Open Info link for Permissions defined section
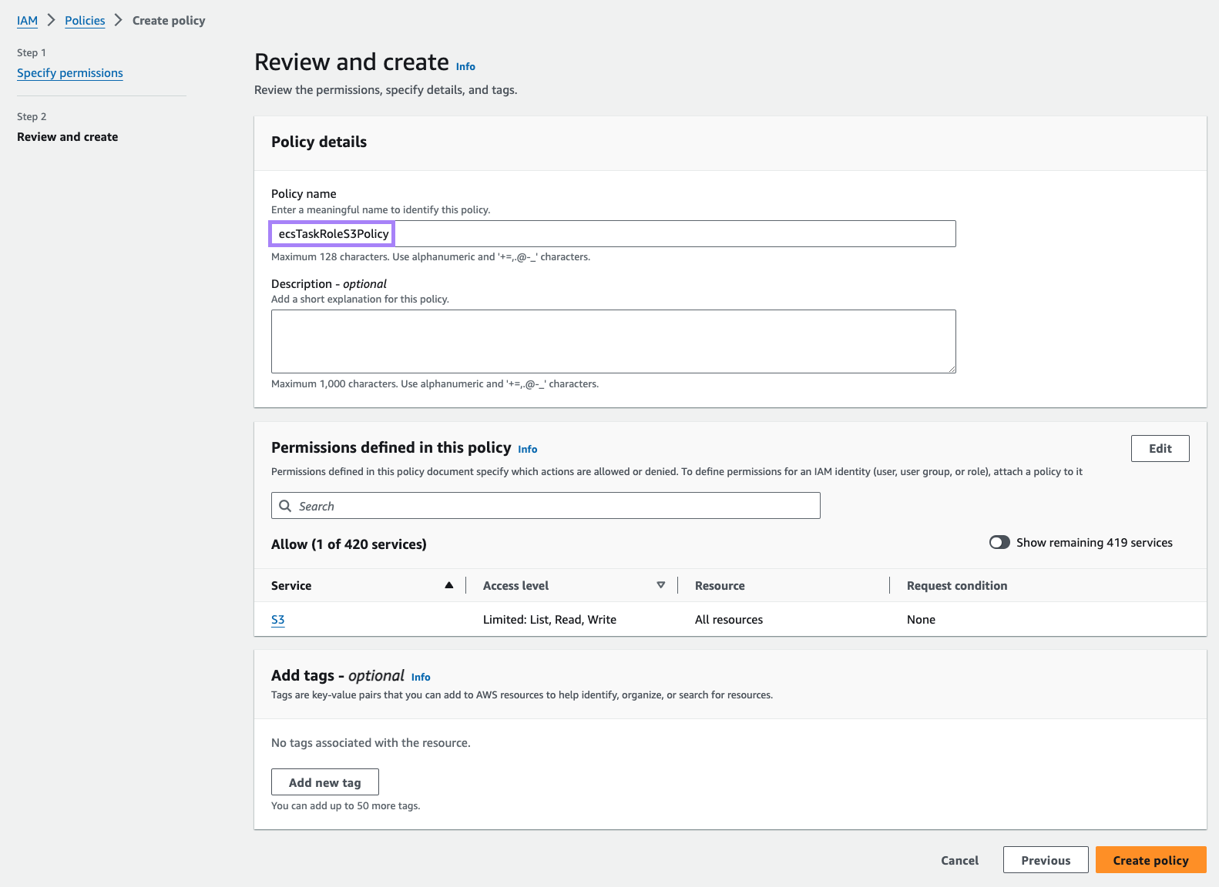Image resolution: width=1219 pixels, height=887 pixels. point(527,449)
